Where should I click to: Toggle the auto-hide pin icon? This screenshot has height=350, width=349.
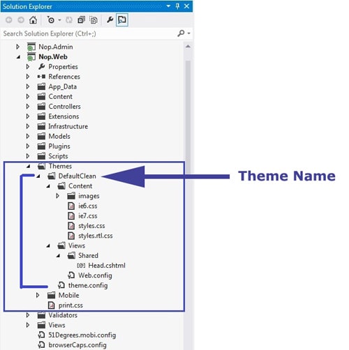tap(177, 6)
